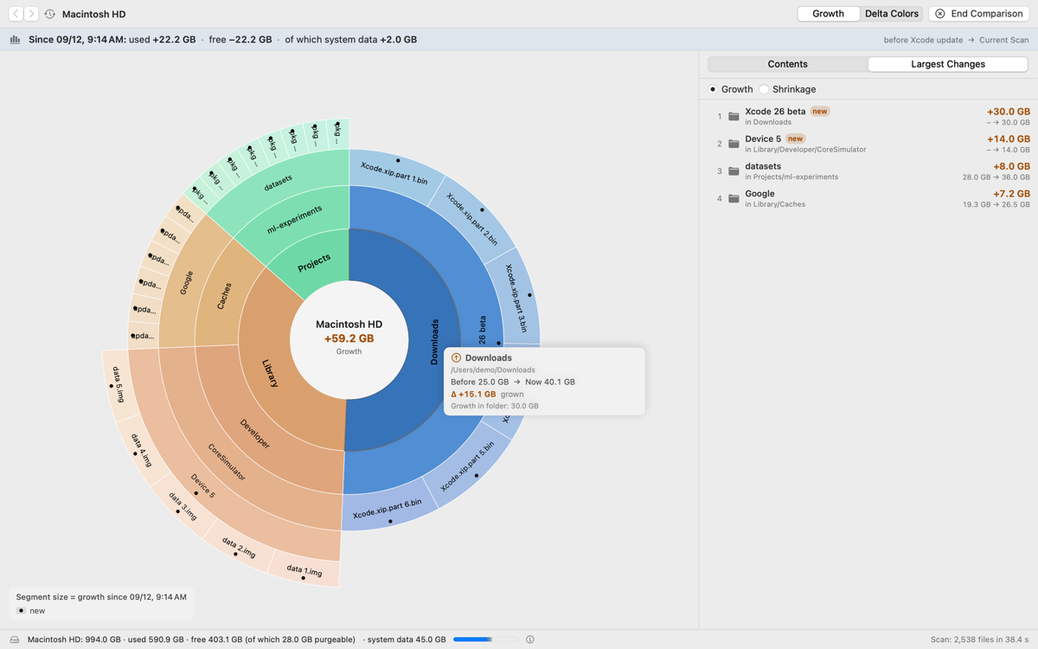The width and height of the screenshot is (1038, 649).
Task: Click the up-arrow icon in Downloads tooltip
Action: pos(456,357)
